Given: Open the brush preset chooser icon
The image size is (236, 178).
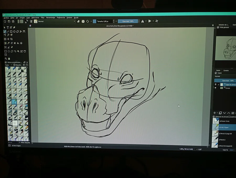Looking at the screenshot, I should click(36, 21).
